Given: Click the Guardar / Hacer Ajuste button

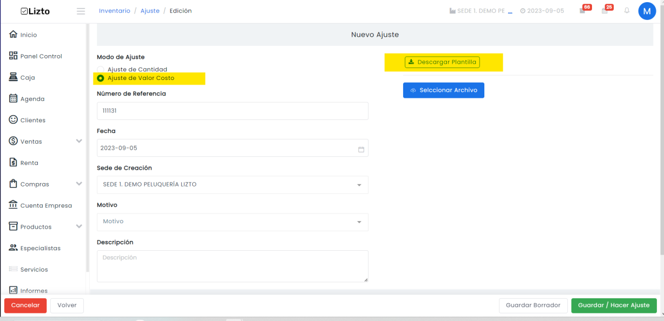Looking at the screenshot, I should pos(614,305).
